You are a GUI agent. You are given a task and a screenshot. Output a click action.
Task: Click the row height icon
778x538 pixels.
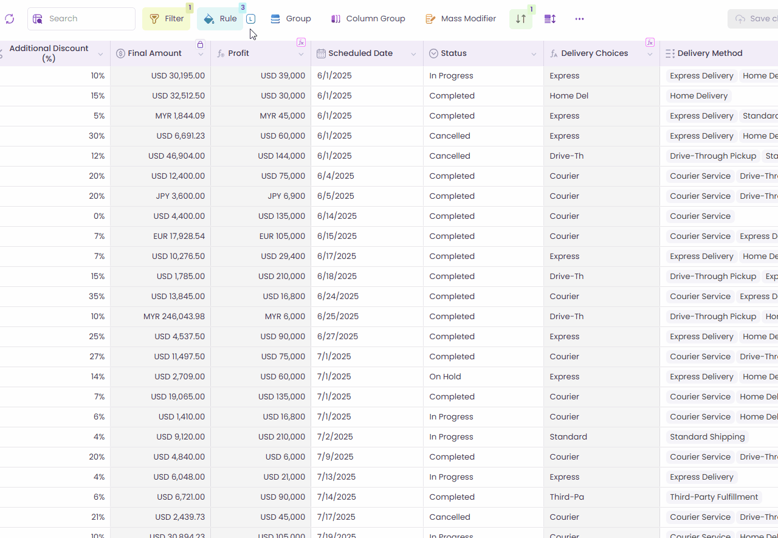pyautogui.click(x=550, y=19)
